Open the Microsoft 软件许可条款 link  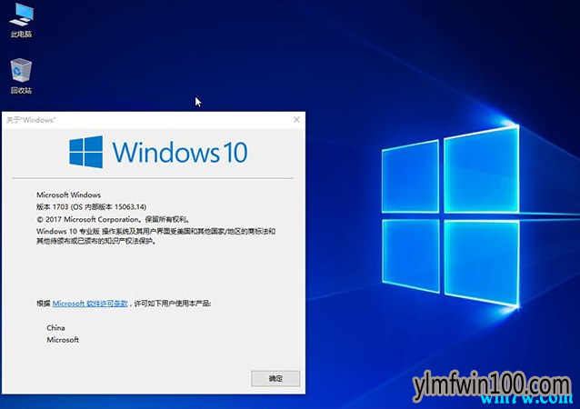[90, 304]
